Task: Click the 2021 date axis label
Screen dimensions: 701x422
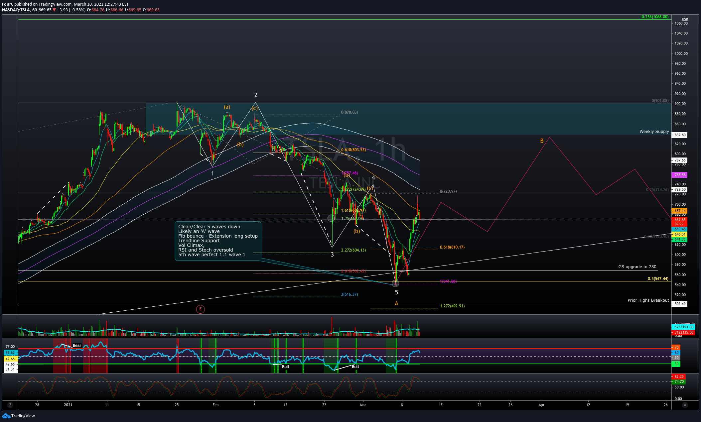Action: (x=68, y=405)
